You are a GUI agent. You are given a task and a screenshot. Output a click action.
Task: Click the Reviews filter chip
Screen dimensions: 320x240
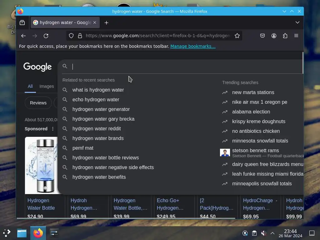[x=38, y=103]
